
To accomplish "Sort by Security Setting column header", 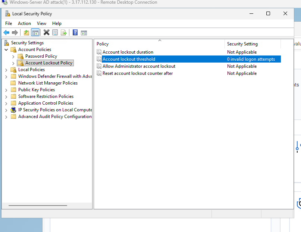I will pos(253,44).
